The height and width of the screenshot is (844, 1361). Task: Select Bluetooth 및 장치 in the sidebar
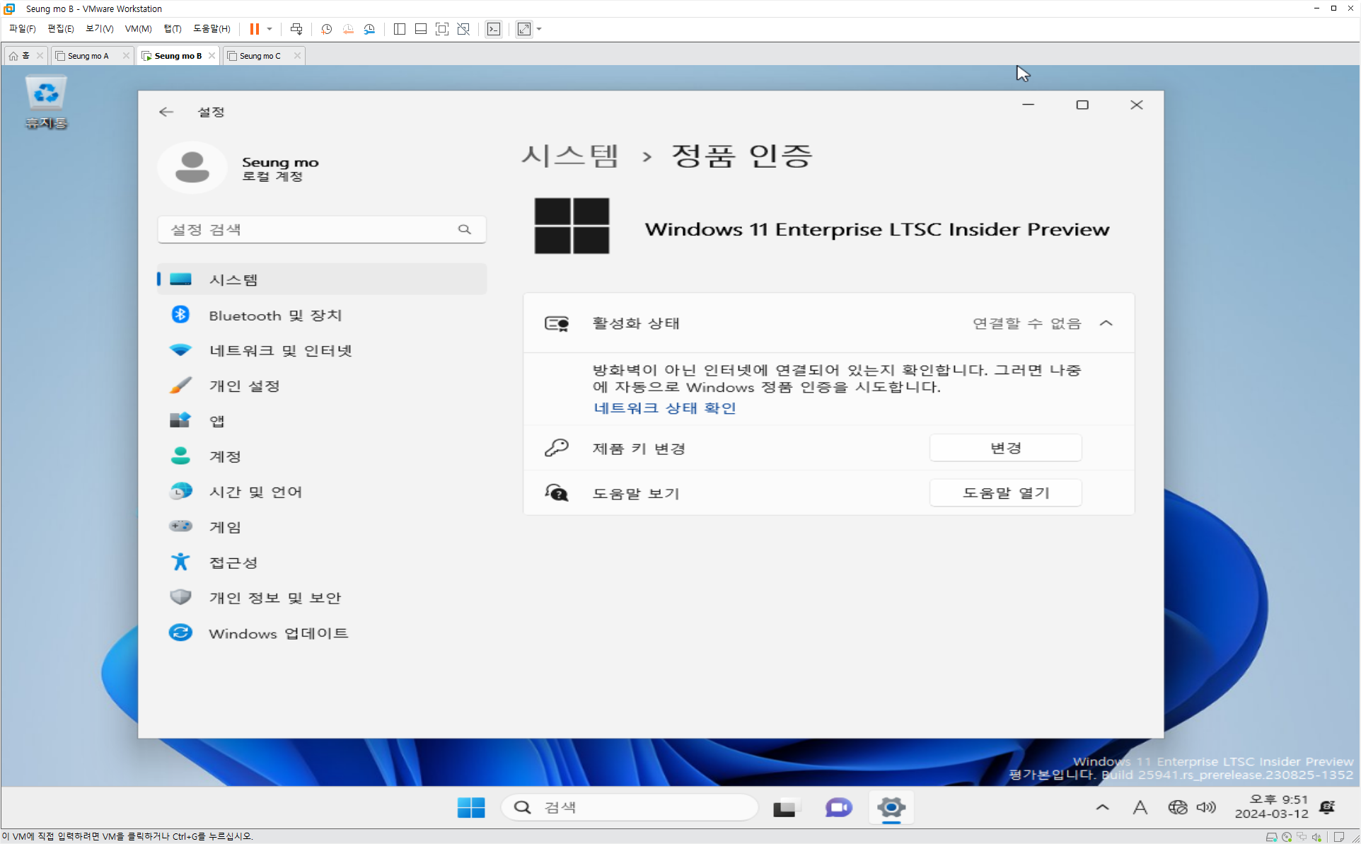point(275,316)
